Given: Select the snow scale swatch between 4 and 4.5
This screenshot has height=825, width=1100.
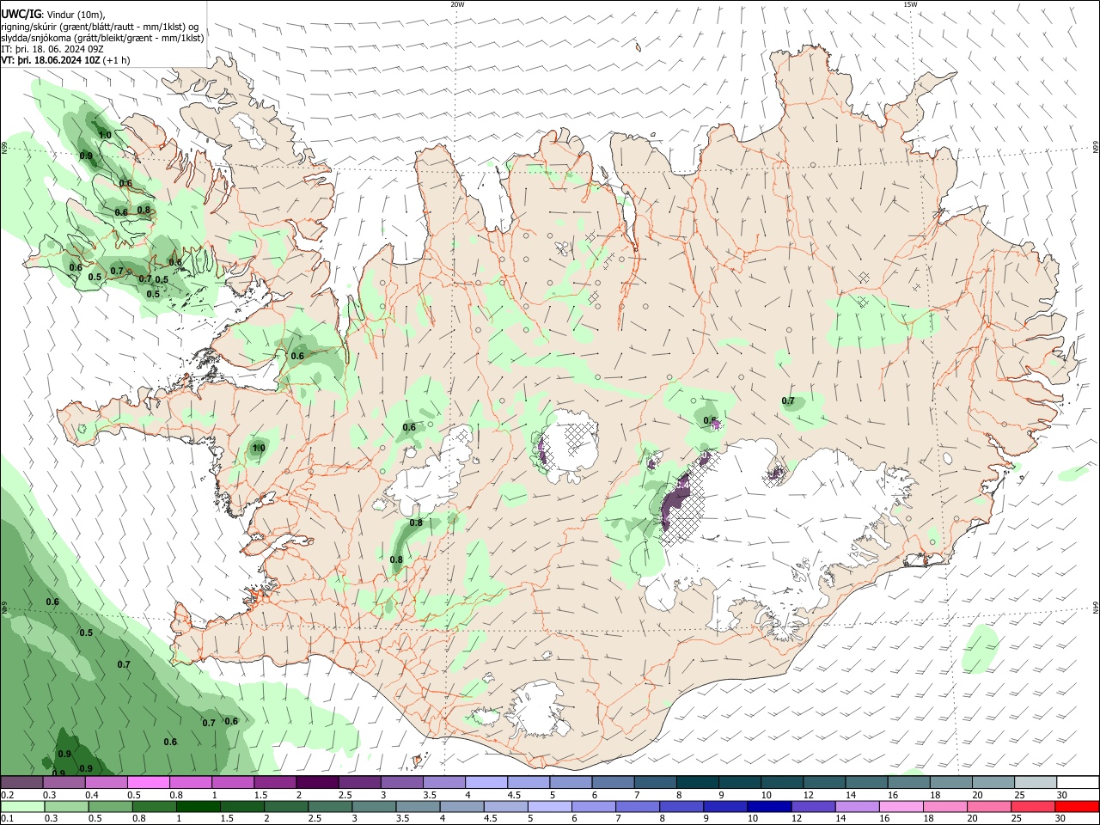Looking at the screenshot, I should [x=486, y=783].
